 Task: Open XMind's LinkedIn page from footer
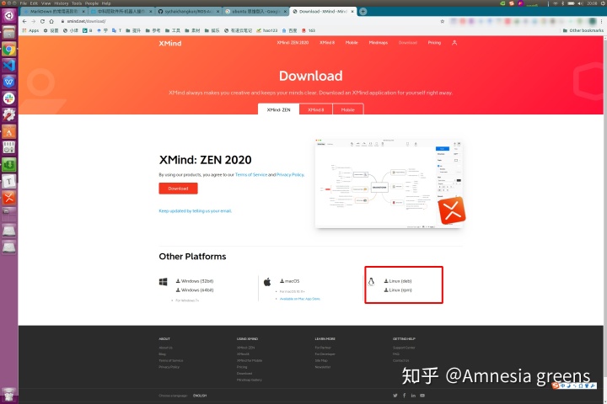pos(413,396)
